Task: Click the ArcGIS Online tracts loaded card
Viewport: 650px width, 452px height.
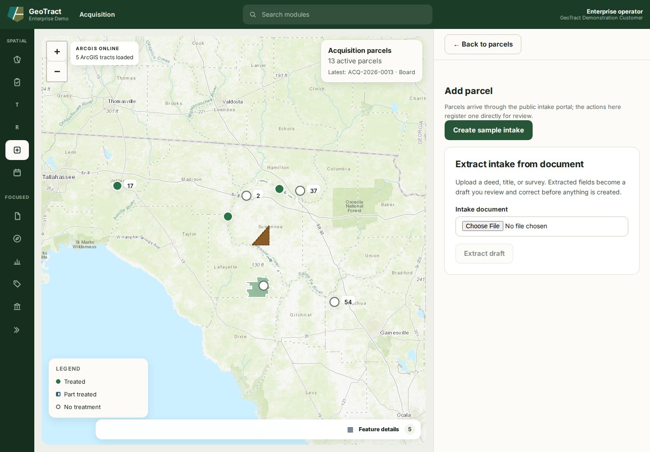Action: click(x=105, y=53)
